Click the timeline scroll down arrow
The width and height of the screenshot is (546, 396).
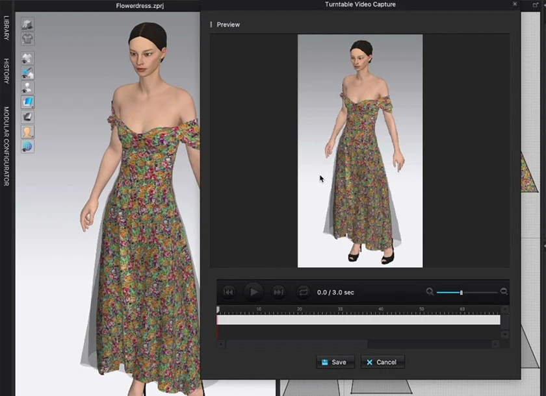(x=505, y=334)
